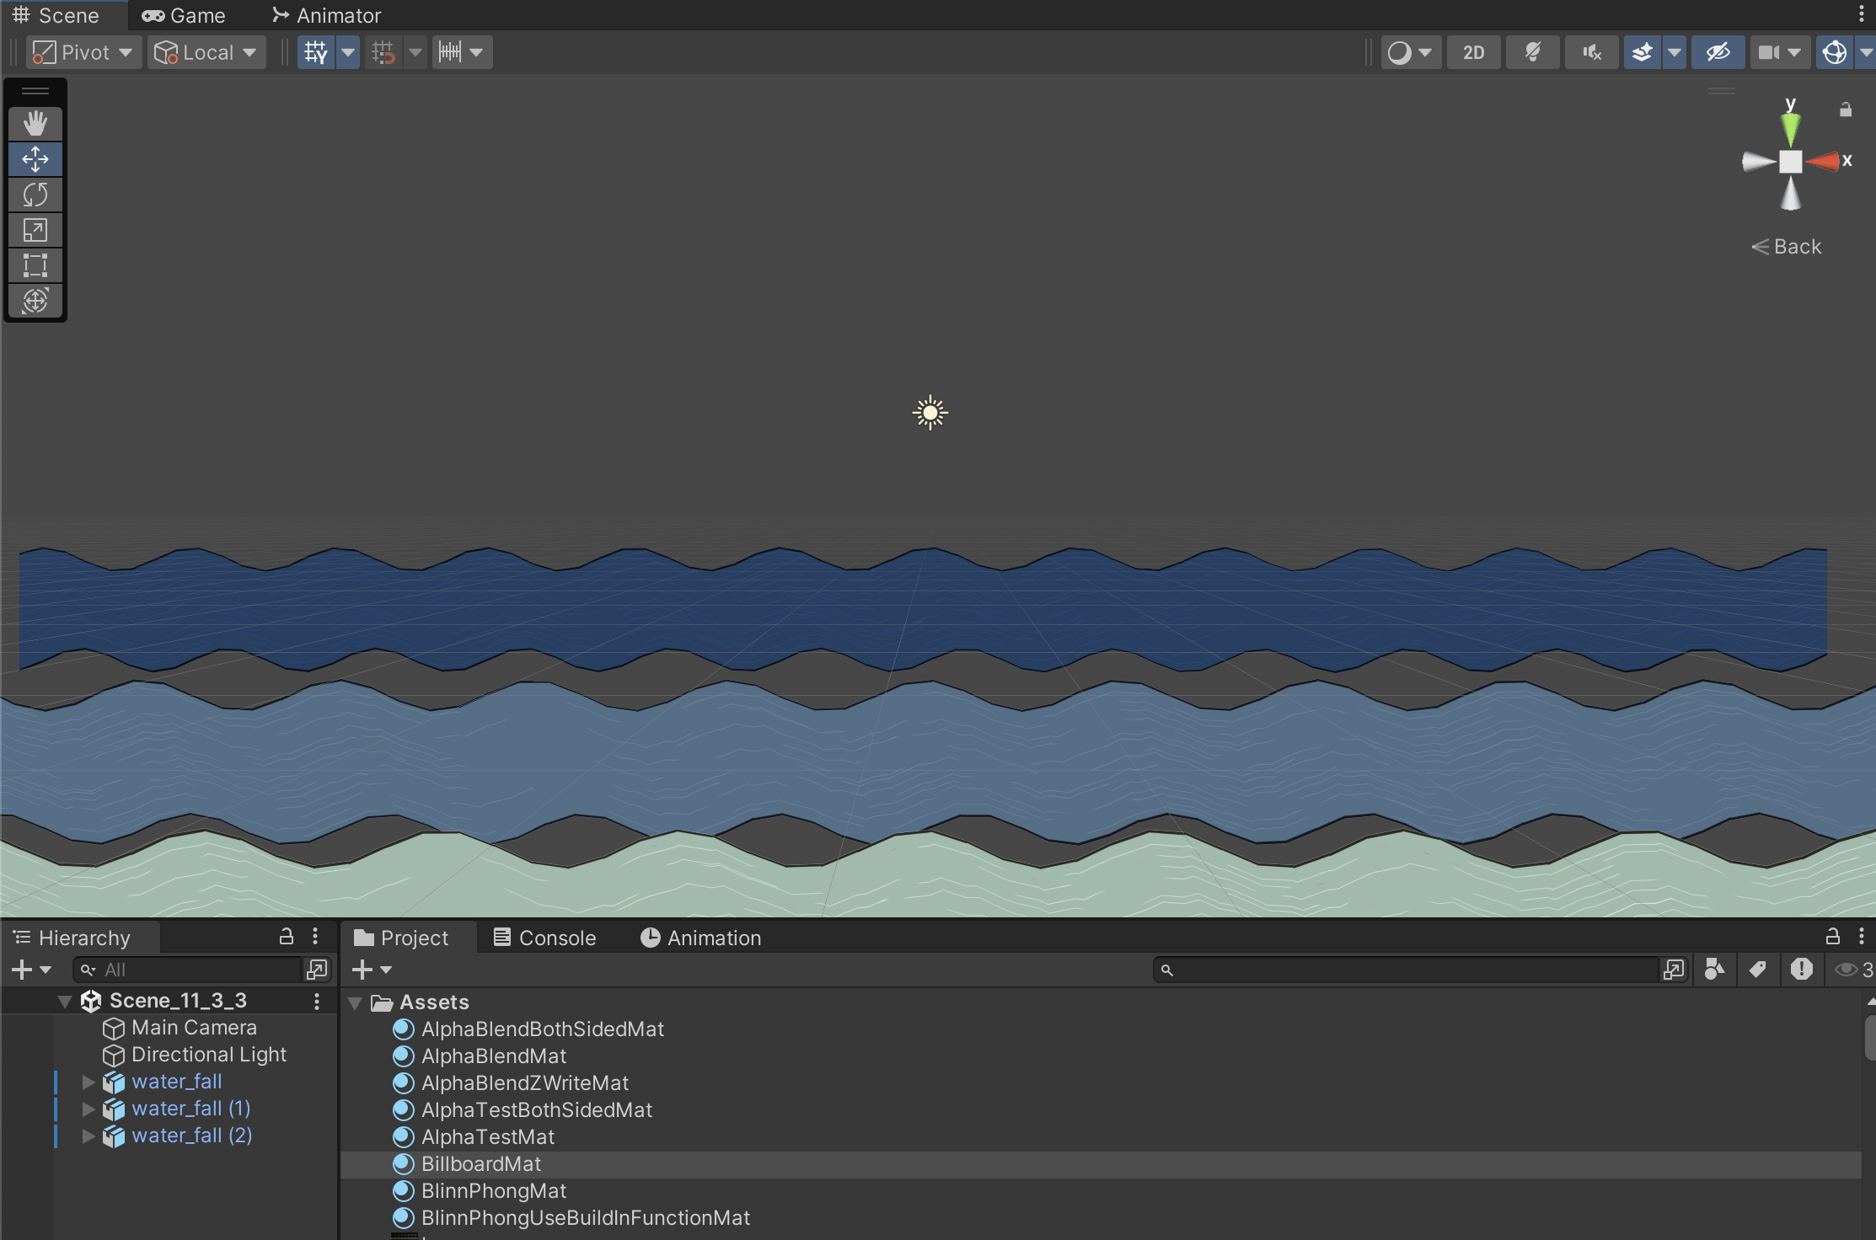Select the Rect transform tool
This screenshot has height=1240, width=1876.
35,265
